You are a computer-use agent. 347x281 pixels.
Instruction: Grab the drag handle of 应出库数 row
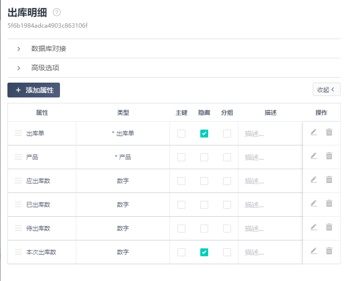pyautogui.click(x=18, y=181)
